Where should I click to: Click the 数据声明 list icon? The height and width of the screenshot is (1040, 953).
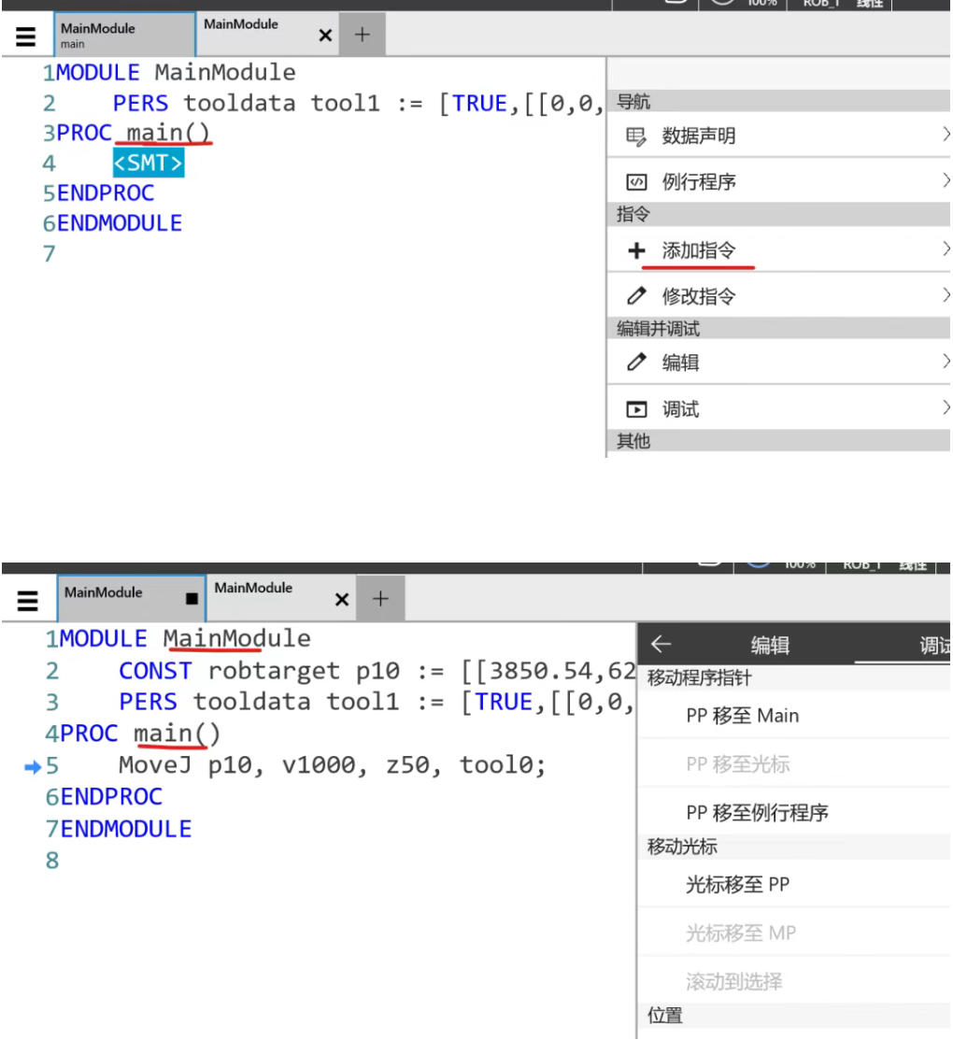tap(636, 136)
